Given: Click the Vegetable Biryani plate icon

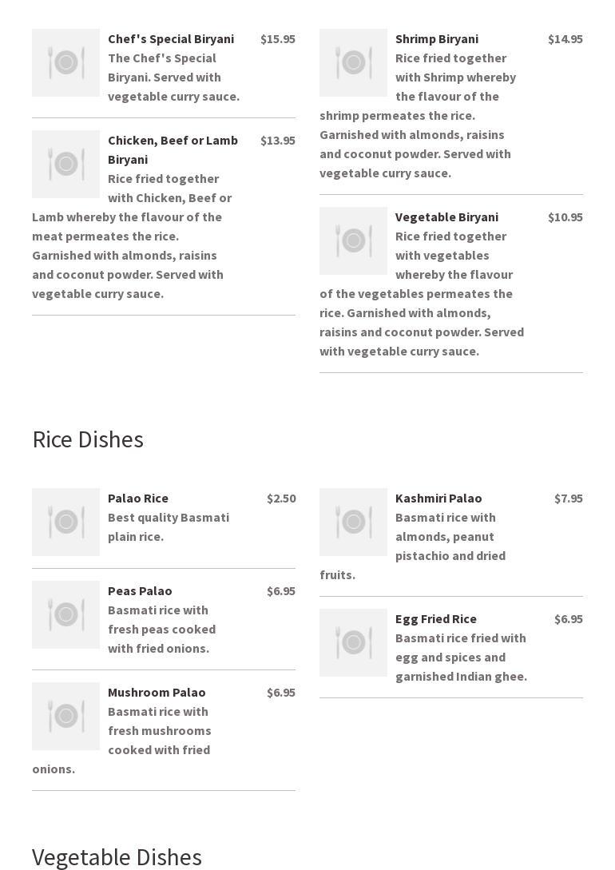Looking at the screenshot, I should pyautogui.click(x=353, y=241).
